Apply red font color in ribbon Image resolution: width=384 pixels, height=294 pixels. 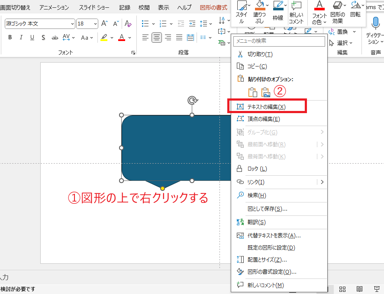(x=122, y=38)
